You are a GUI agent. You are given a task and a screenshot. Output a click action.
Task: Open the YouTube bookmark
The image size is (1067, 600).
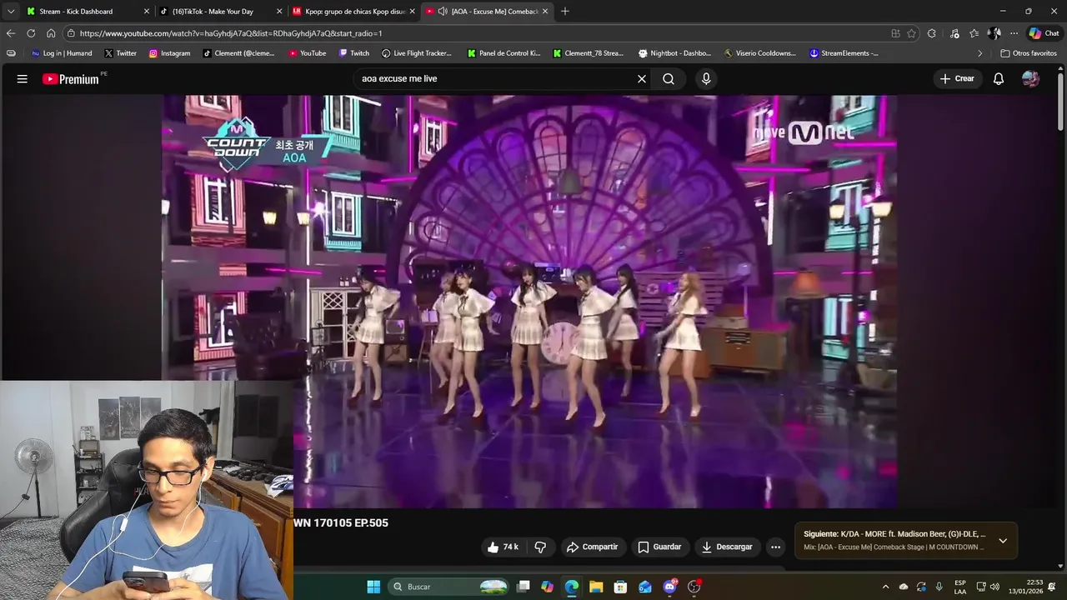pyautogui.click(x=308, y=53)
